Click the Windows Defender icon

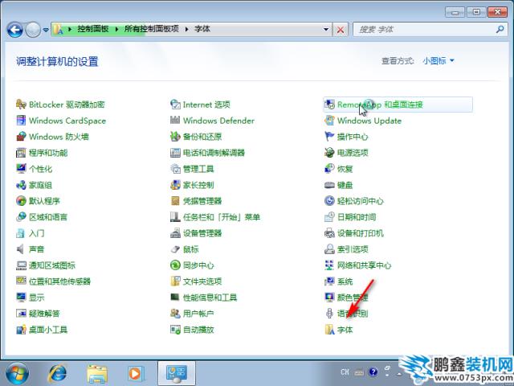pos(175,121)
